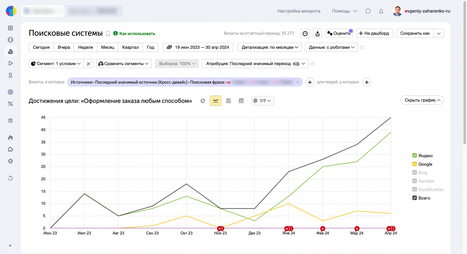The image size is (467, 254).
Task: Toggle the Google series checkbox
Action: pyautogui.click(x=414, y=164)
